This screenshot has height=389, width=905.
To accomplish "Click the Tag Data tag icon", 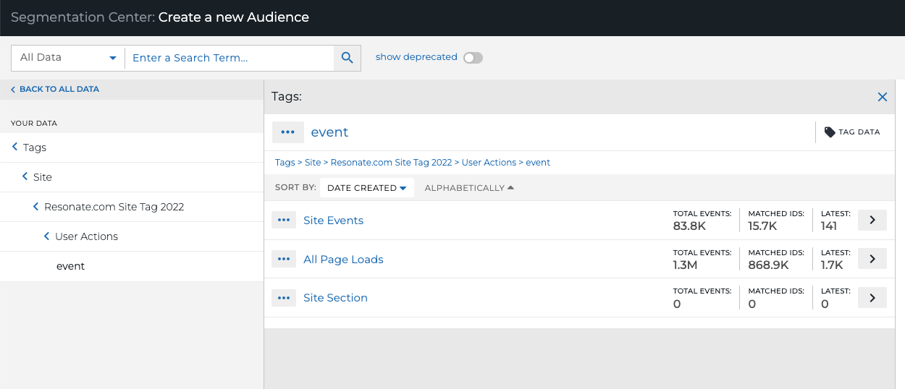I will tap(829, 132).
